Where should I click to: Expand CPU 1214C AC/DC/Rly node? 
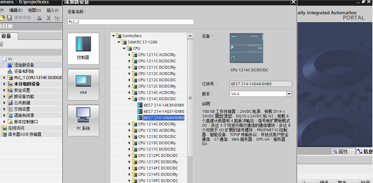pyautogui.click(x=129, y=92)
